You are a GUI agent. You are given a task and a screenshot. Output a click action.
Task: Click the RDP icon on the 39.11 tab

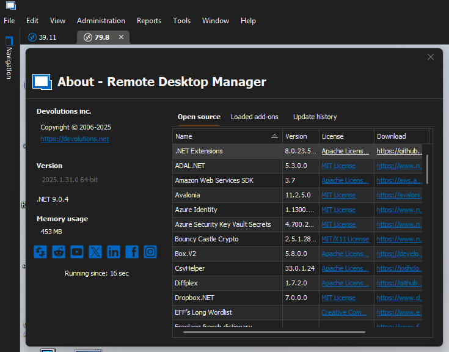pyautogui.click(x=32, y=37)
